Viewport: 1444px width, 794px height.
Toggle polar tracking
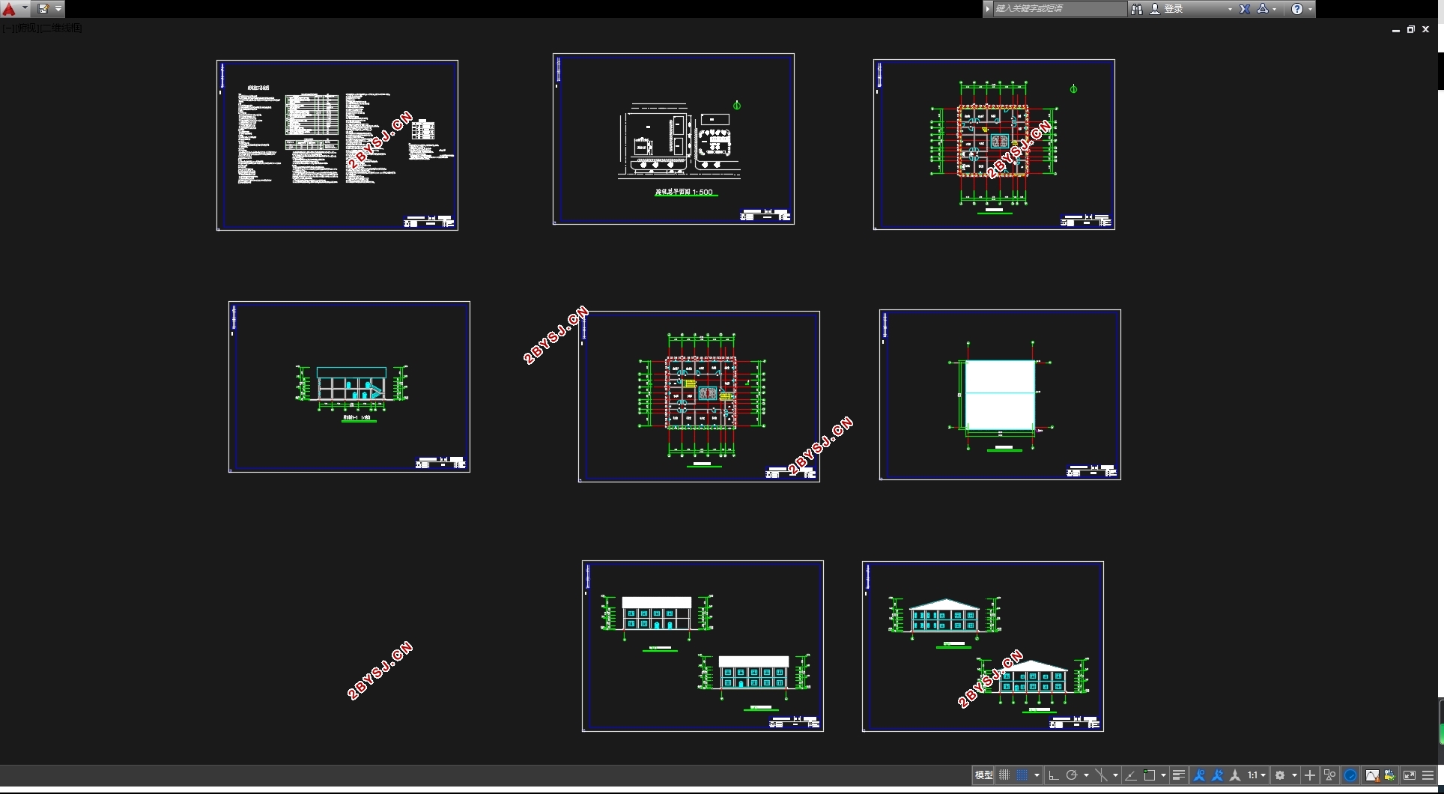(1072, 775)
